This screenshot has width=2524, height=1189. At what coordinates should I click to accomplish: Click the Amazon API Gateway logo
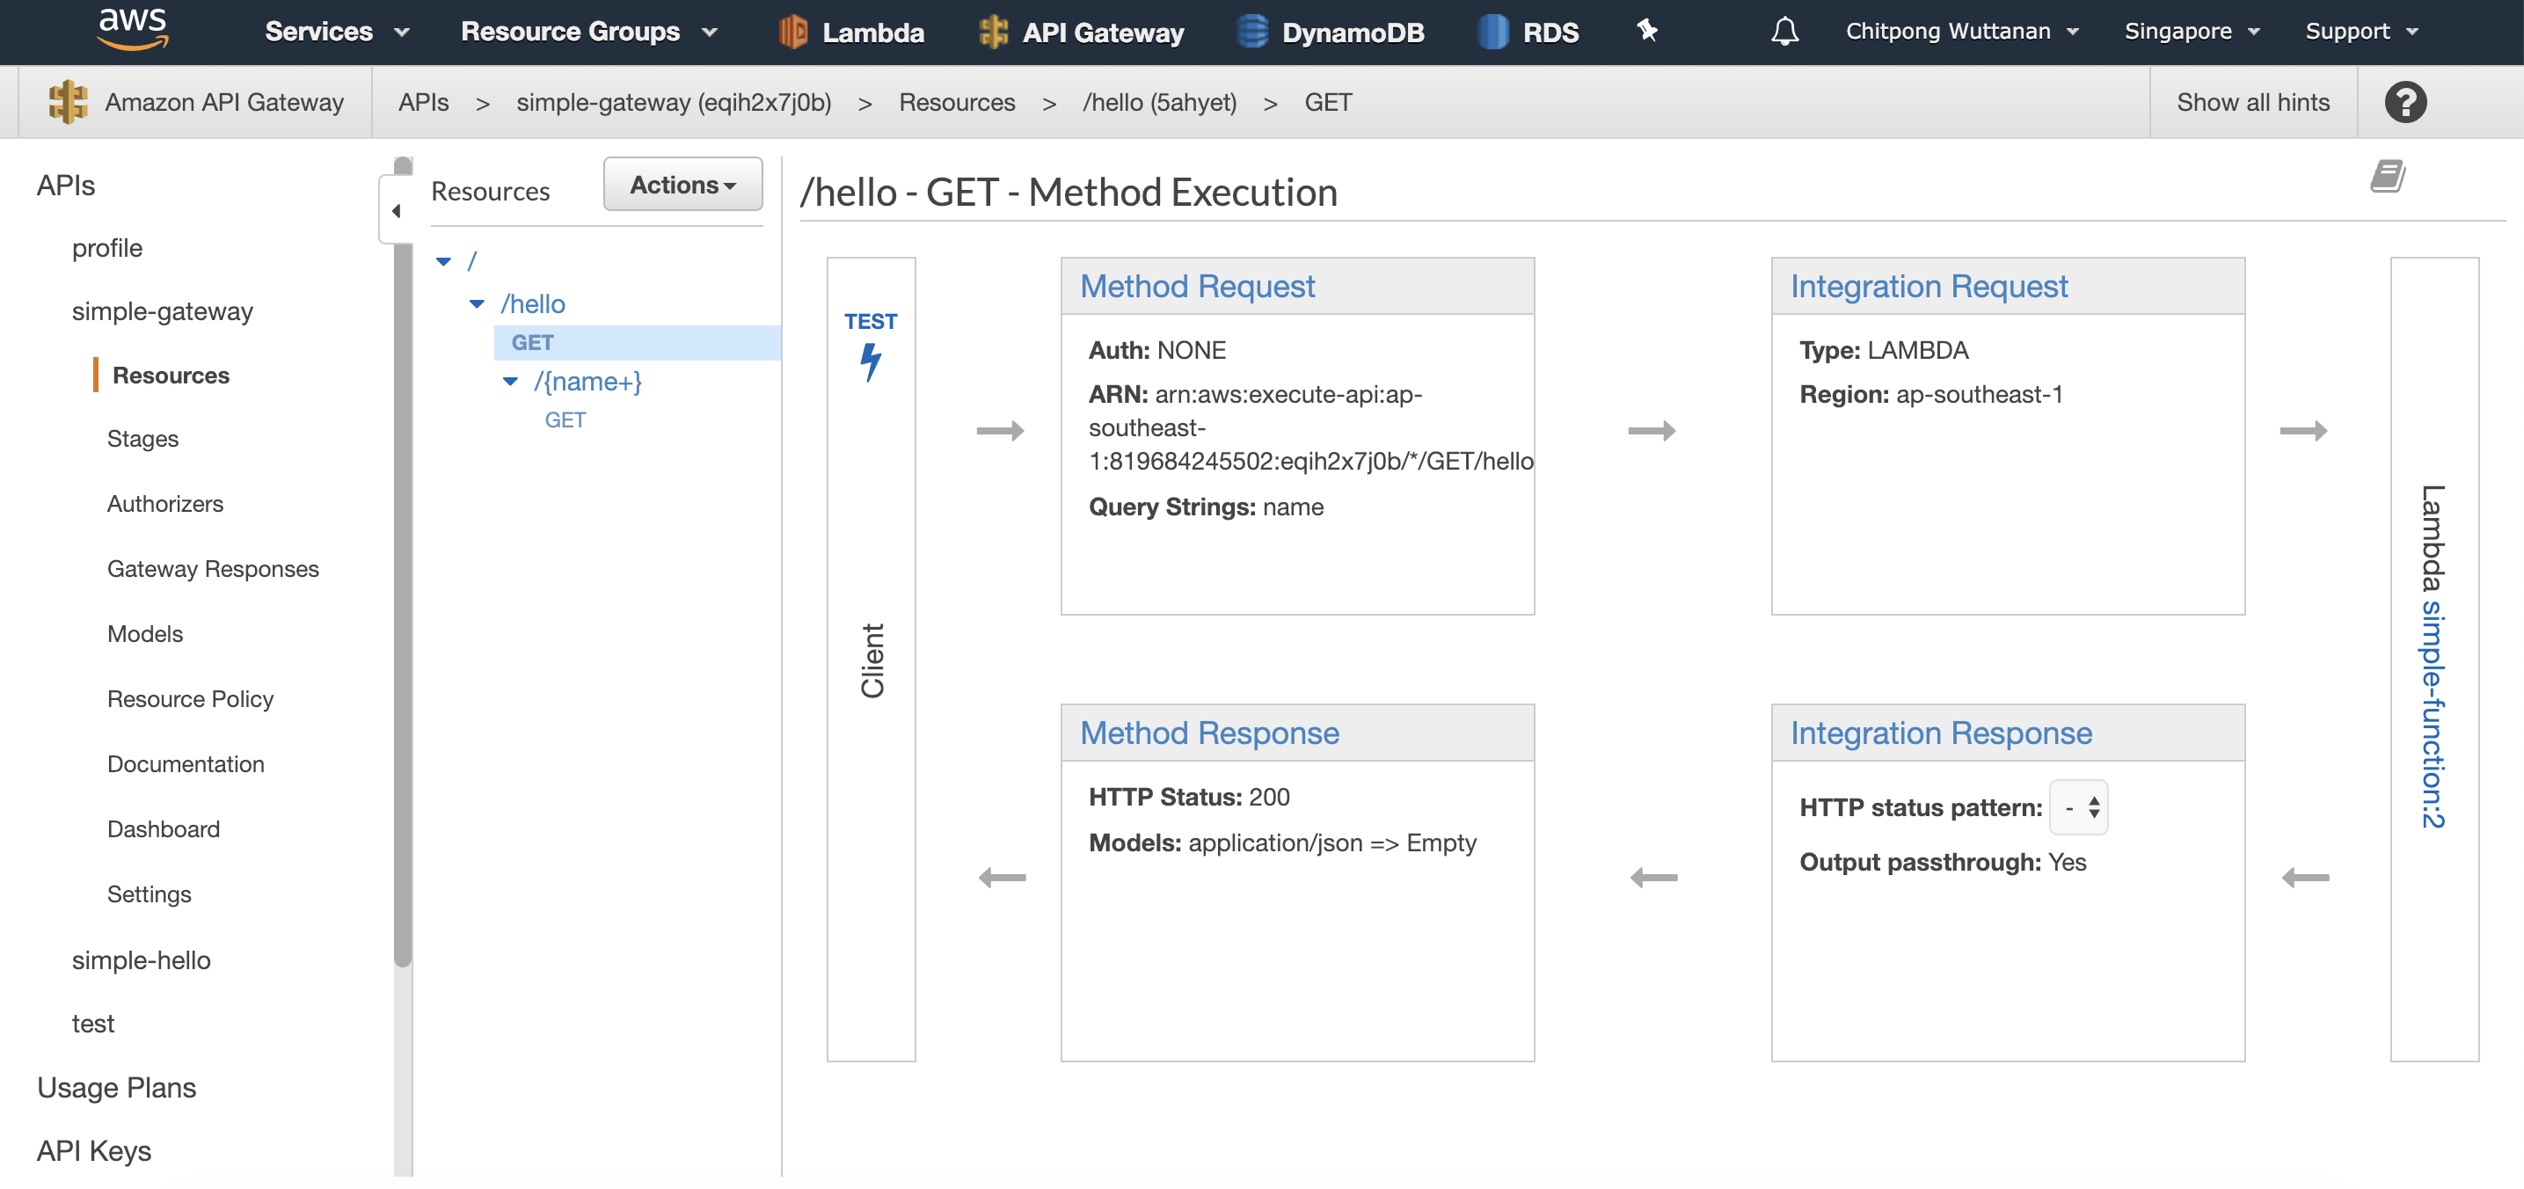coord(68,102)
